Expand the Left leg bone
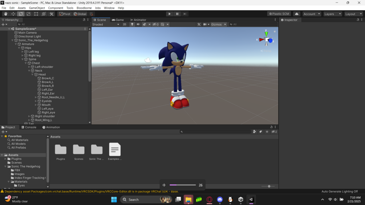This screenshot has width=365, height=205. 23,52
